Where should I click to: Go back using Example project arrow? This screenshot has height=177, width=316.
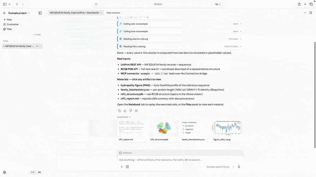[x=4, y=13]
